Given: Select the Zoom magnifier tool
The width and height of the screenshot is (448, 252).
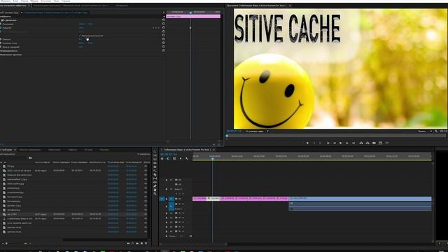Looking at the screenshot, I should pyautogui.click(x=155, y=194).
